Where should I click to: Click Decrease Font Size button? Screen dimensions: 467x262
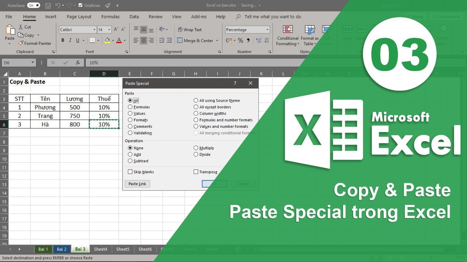[124, 30]
